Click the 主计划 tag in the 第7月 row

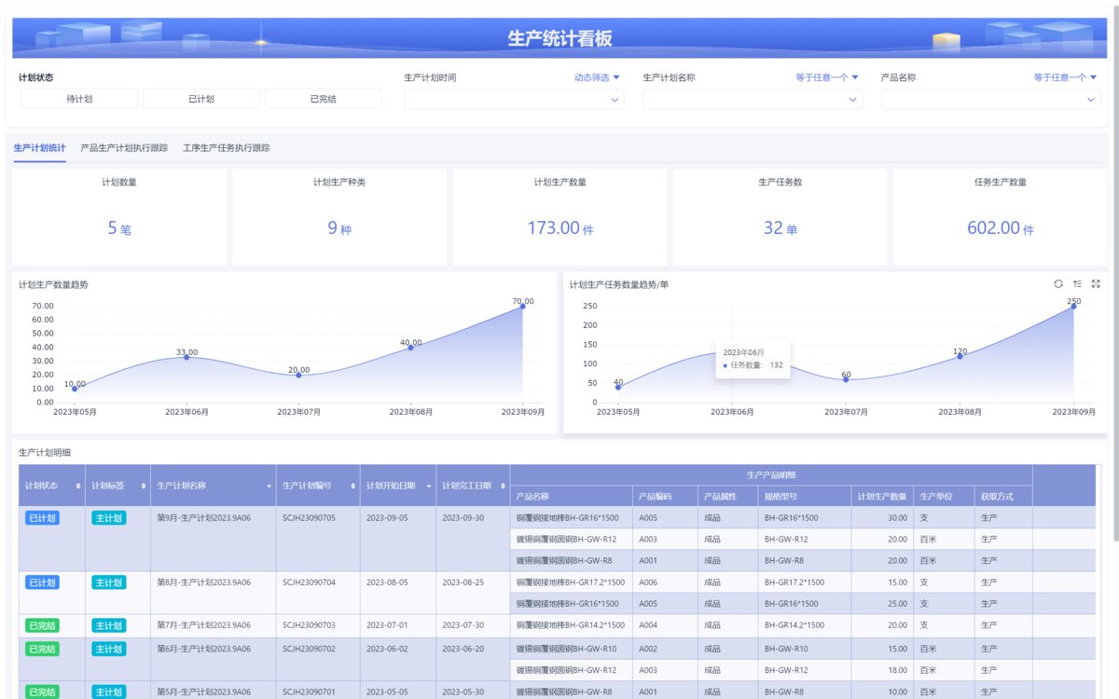tap(108, 625)
